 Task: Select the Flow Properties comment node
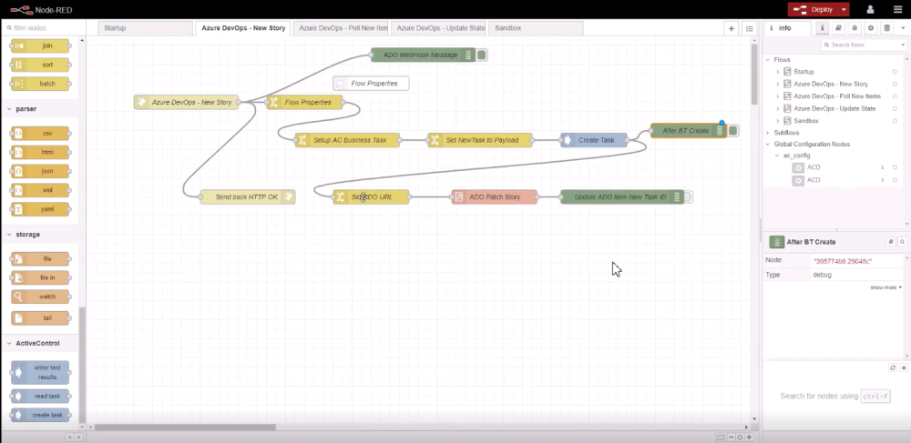pyautogui.click(x=371, y=84)
